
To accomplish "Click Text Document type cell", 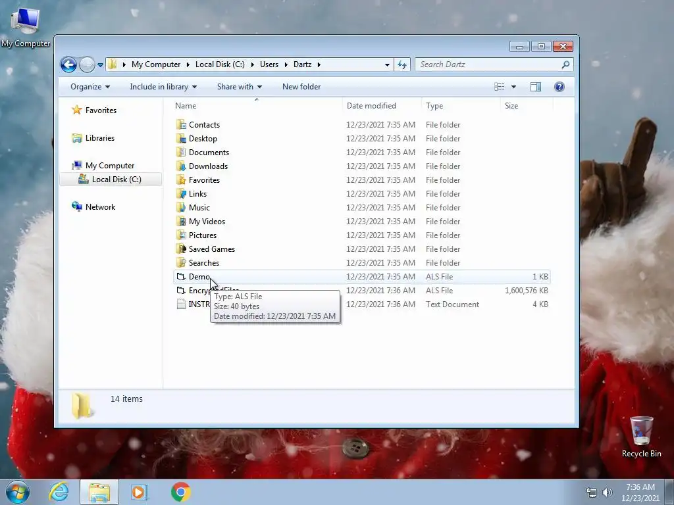I will [452, 304].
